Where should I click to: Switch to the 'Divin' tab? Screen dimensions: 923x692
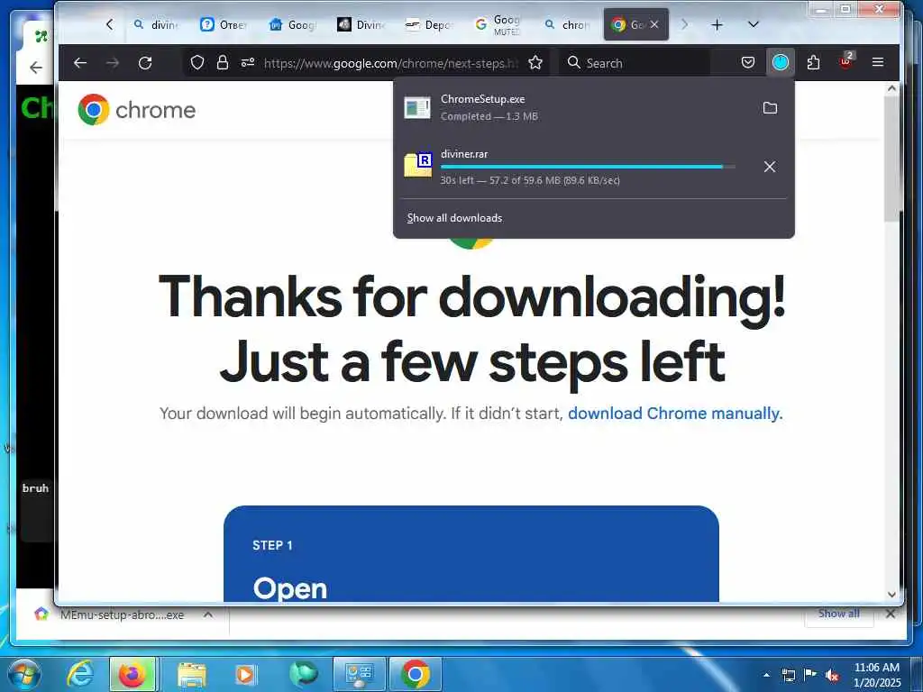tap(361, 24)
